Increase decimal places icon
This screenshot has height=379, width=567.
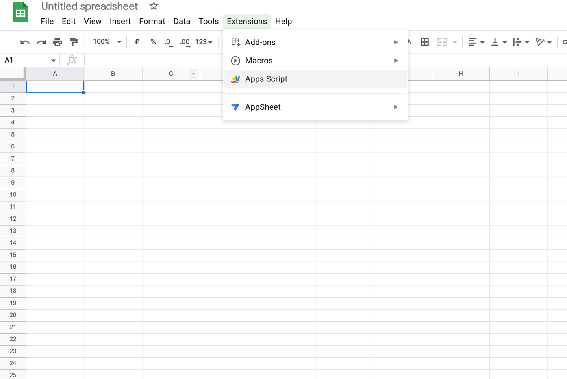185,41
